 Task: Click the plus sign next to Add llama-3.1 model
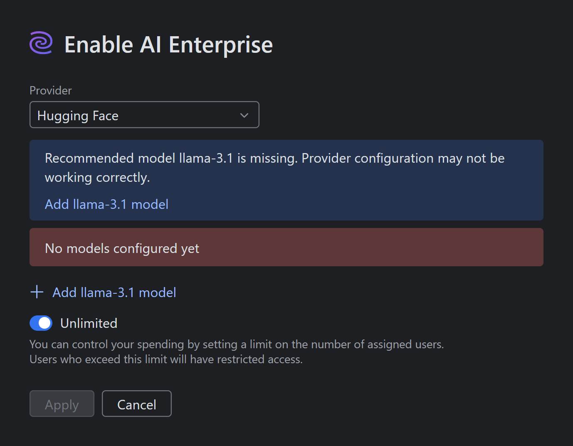coord(37,292)
